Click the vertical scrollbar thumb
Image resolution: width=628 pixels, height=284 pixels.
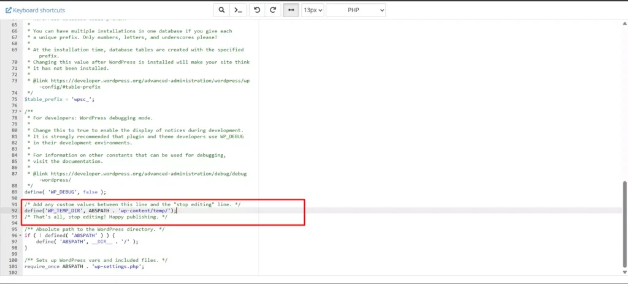[624, 224]
